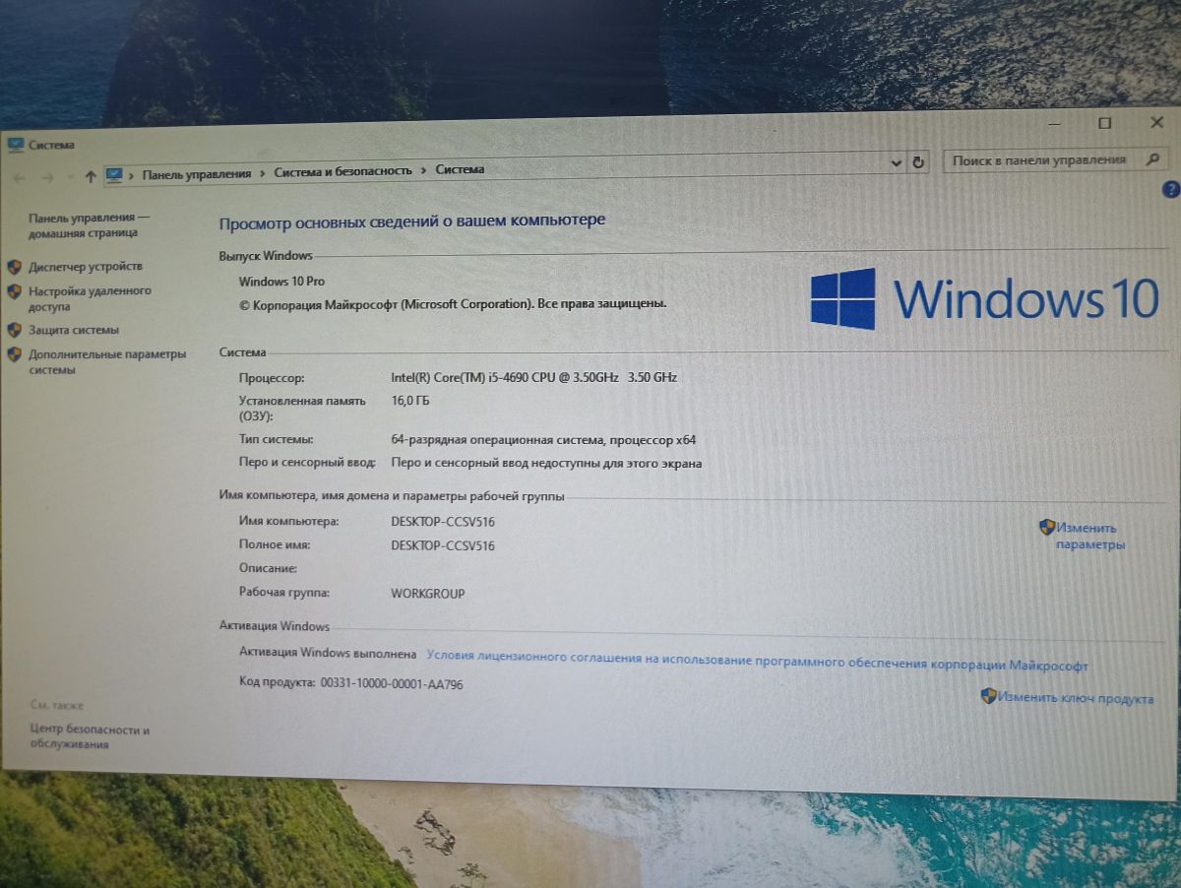Click heading Просмотр основных сведений о вашем компьютере

[411, 221]
